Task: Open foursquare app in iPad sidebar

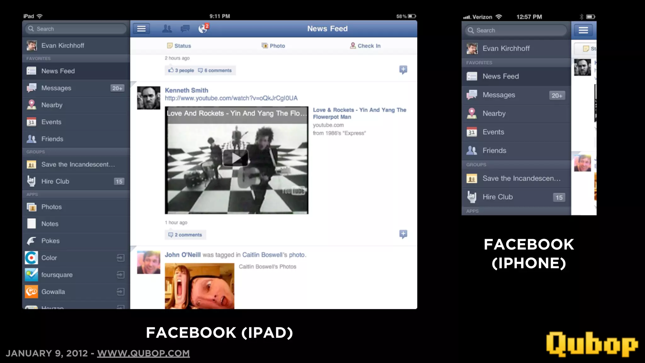Action: pos(76,275)
